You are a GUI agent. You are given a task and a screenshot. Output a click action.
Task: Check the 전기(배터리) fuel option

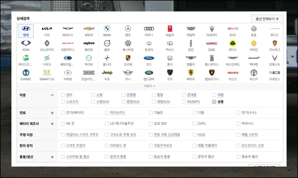[x=63, y=113]
